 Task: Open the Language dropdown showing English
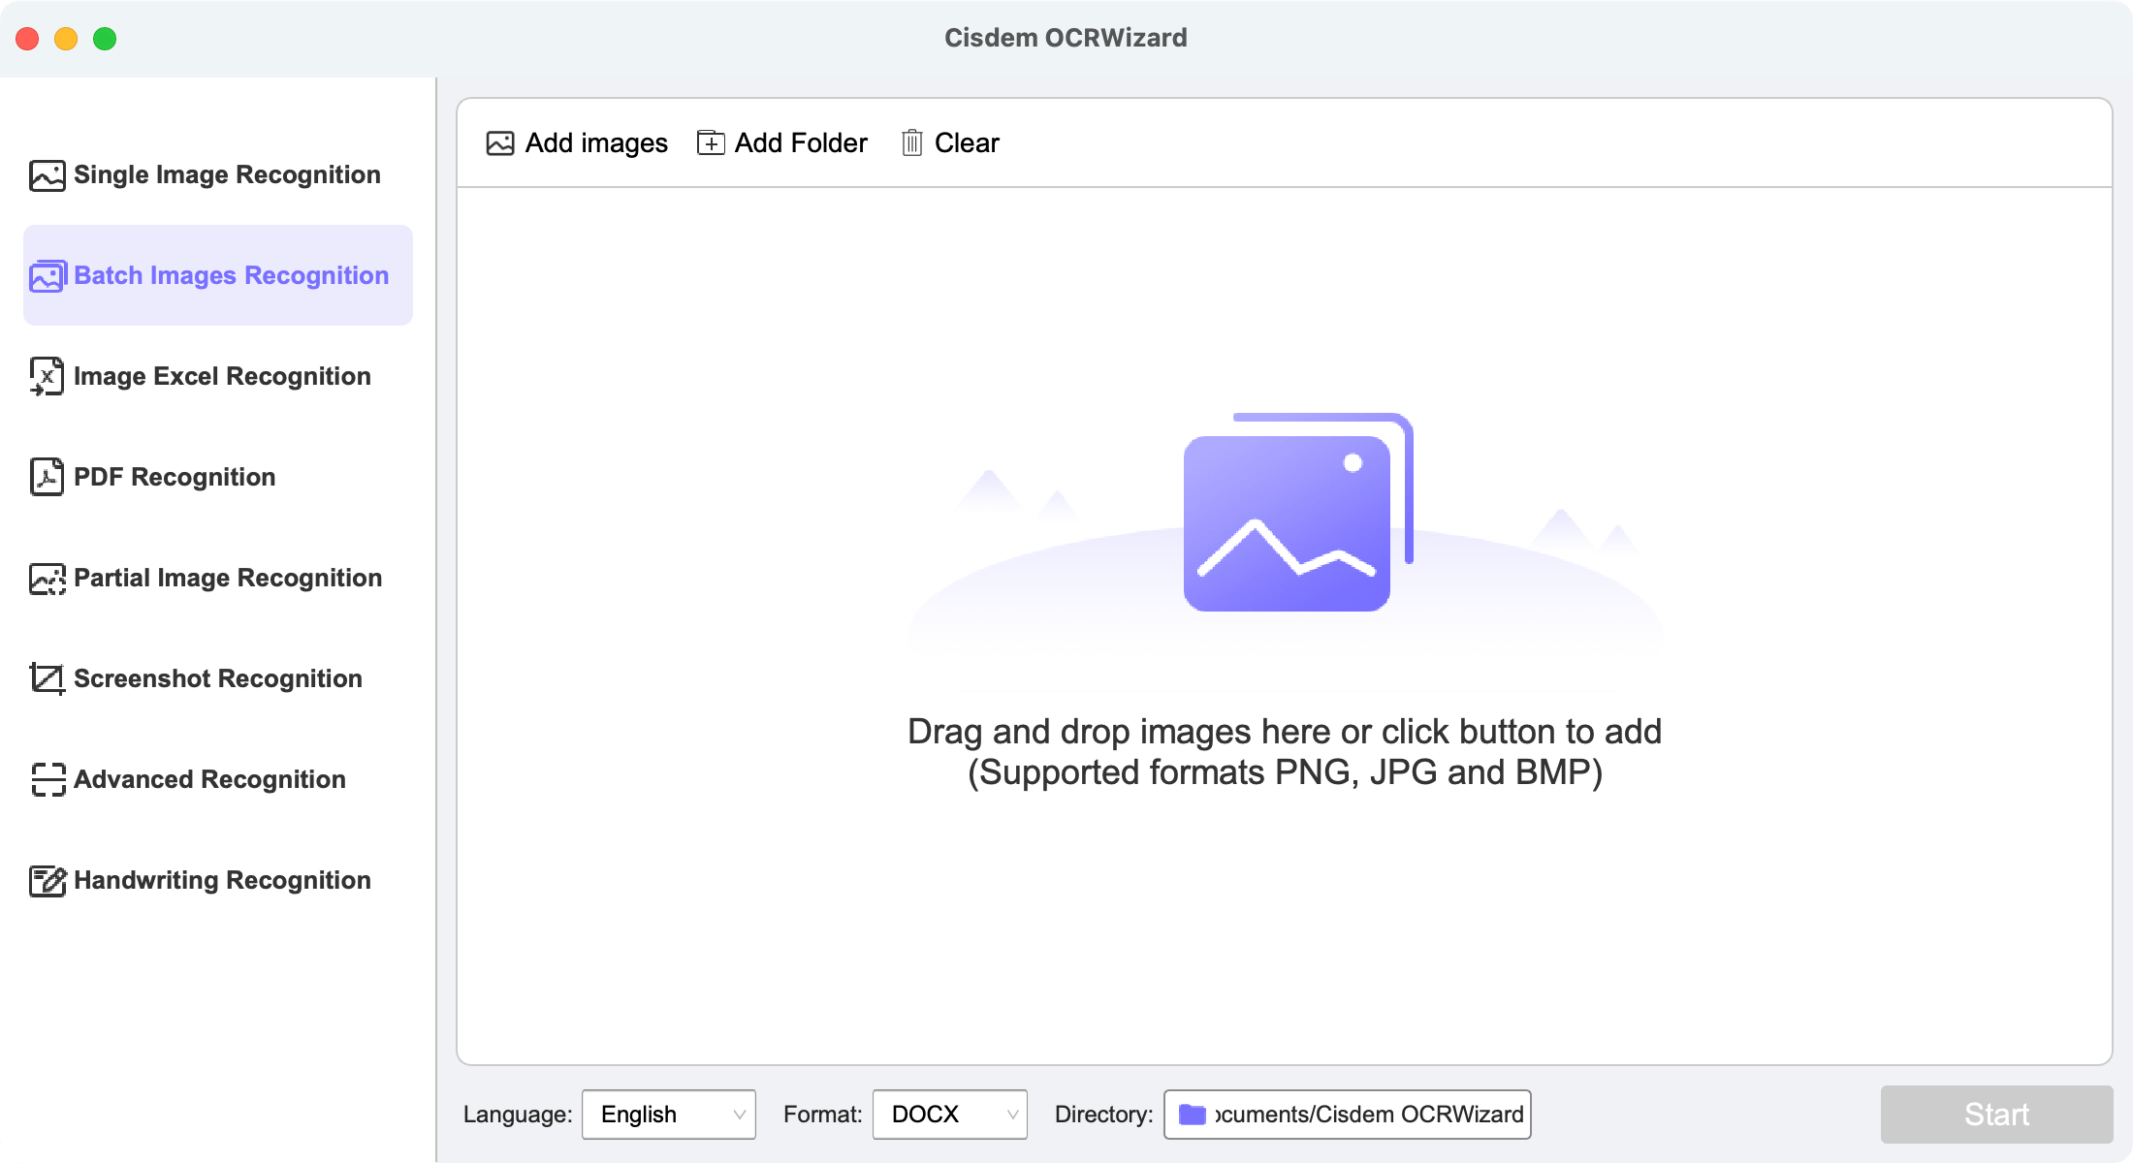pyautogui.click(x=668, y=1115)
